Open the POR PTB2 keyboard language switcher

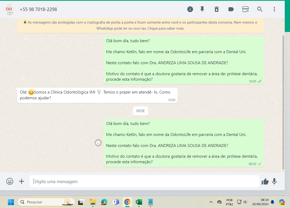point(229,202)
